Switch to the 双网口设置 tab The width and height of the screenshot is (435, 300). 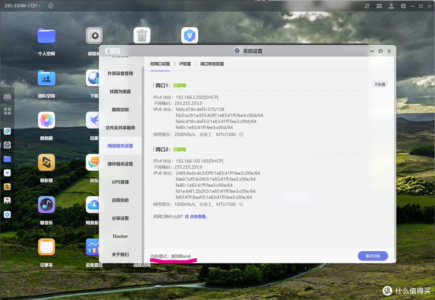[160, 64]
